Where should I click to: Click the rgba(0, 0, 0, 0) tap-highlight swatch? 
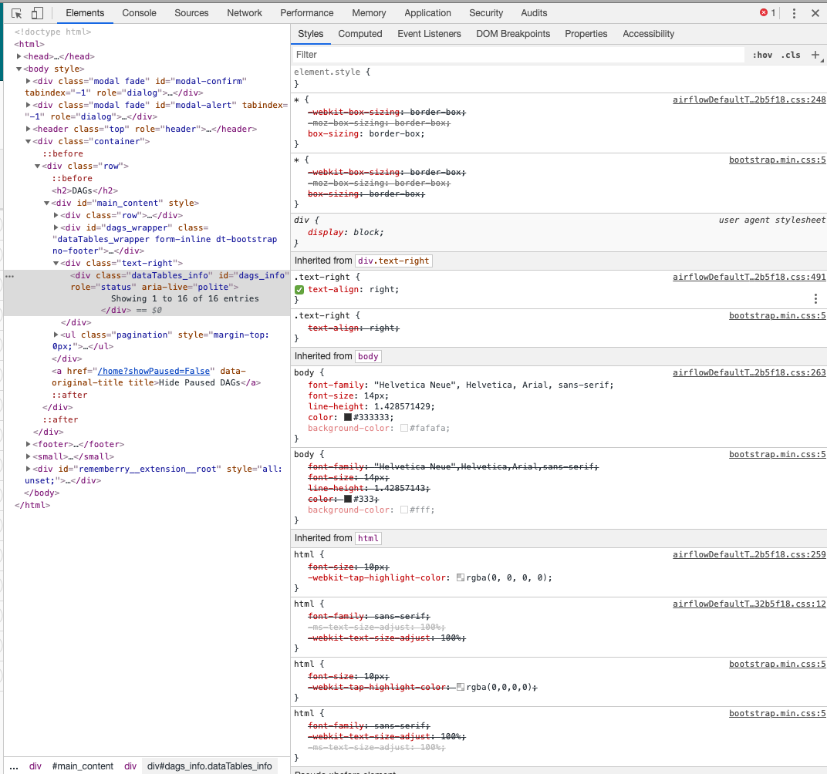(x=461, y=578)
